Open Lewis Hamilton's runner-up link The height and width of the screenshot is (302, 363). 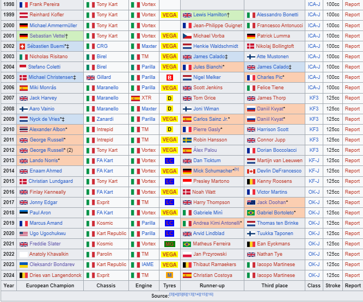pyautogui.click(x=211, y=15)
